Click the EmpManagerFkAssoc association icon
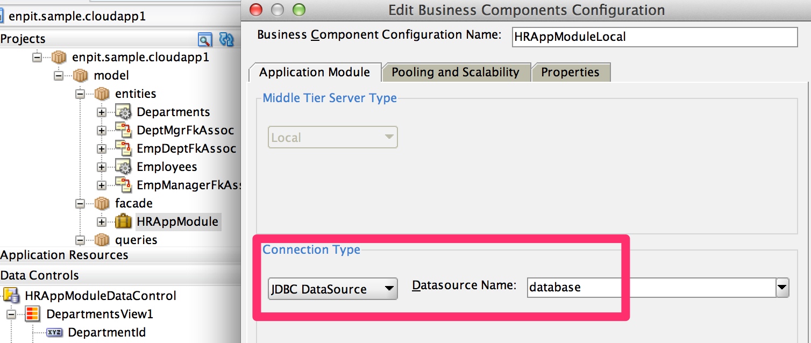Screen dimensions: 811x343 pos(123,185)
